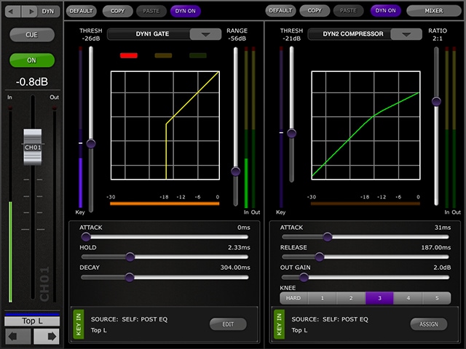
Task: Toggle DYN ON for the gate section
Action: click(186, 11)
